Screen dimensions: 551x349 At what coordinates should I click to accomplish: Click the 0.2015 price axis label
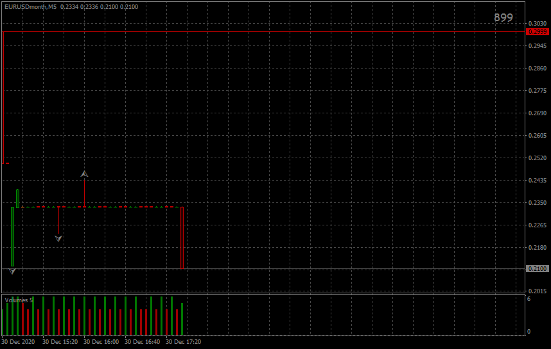tap(538, 291)
